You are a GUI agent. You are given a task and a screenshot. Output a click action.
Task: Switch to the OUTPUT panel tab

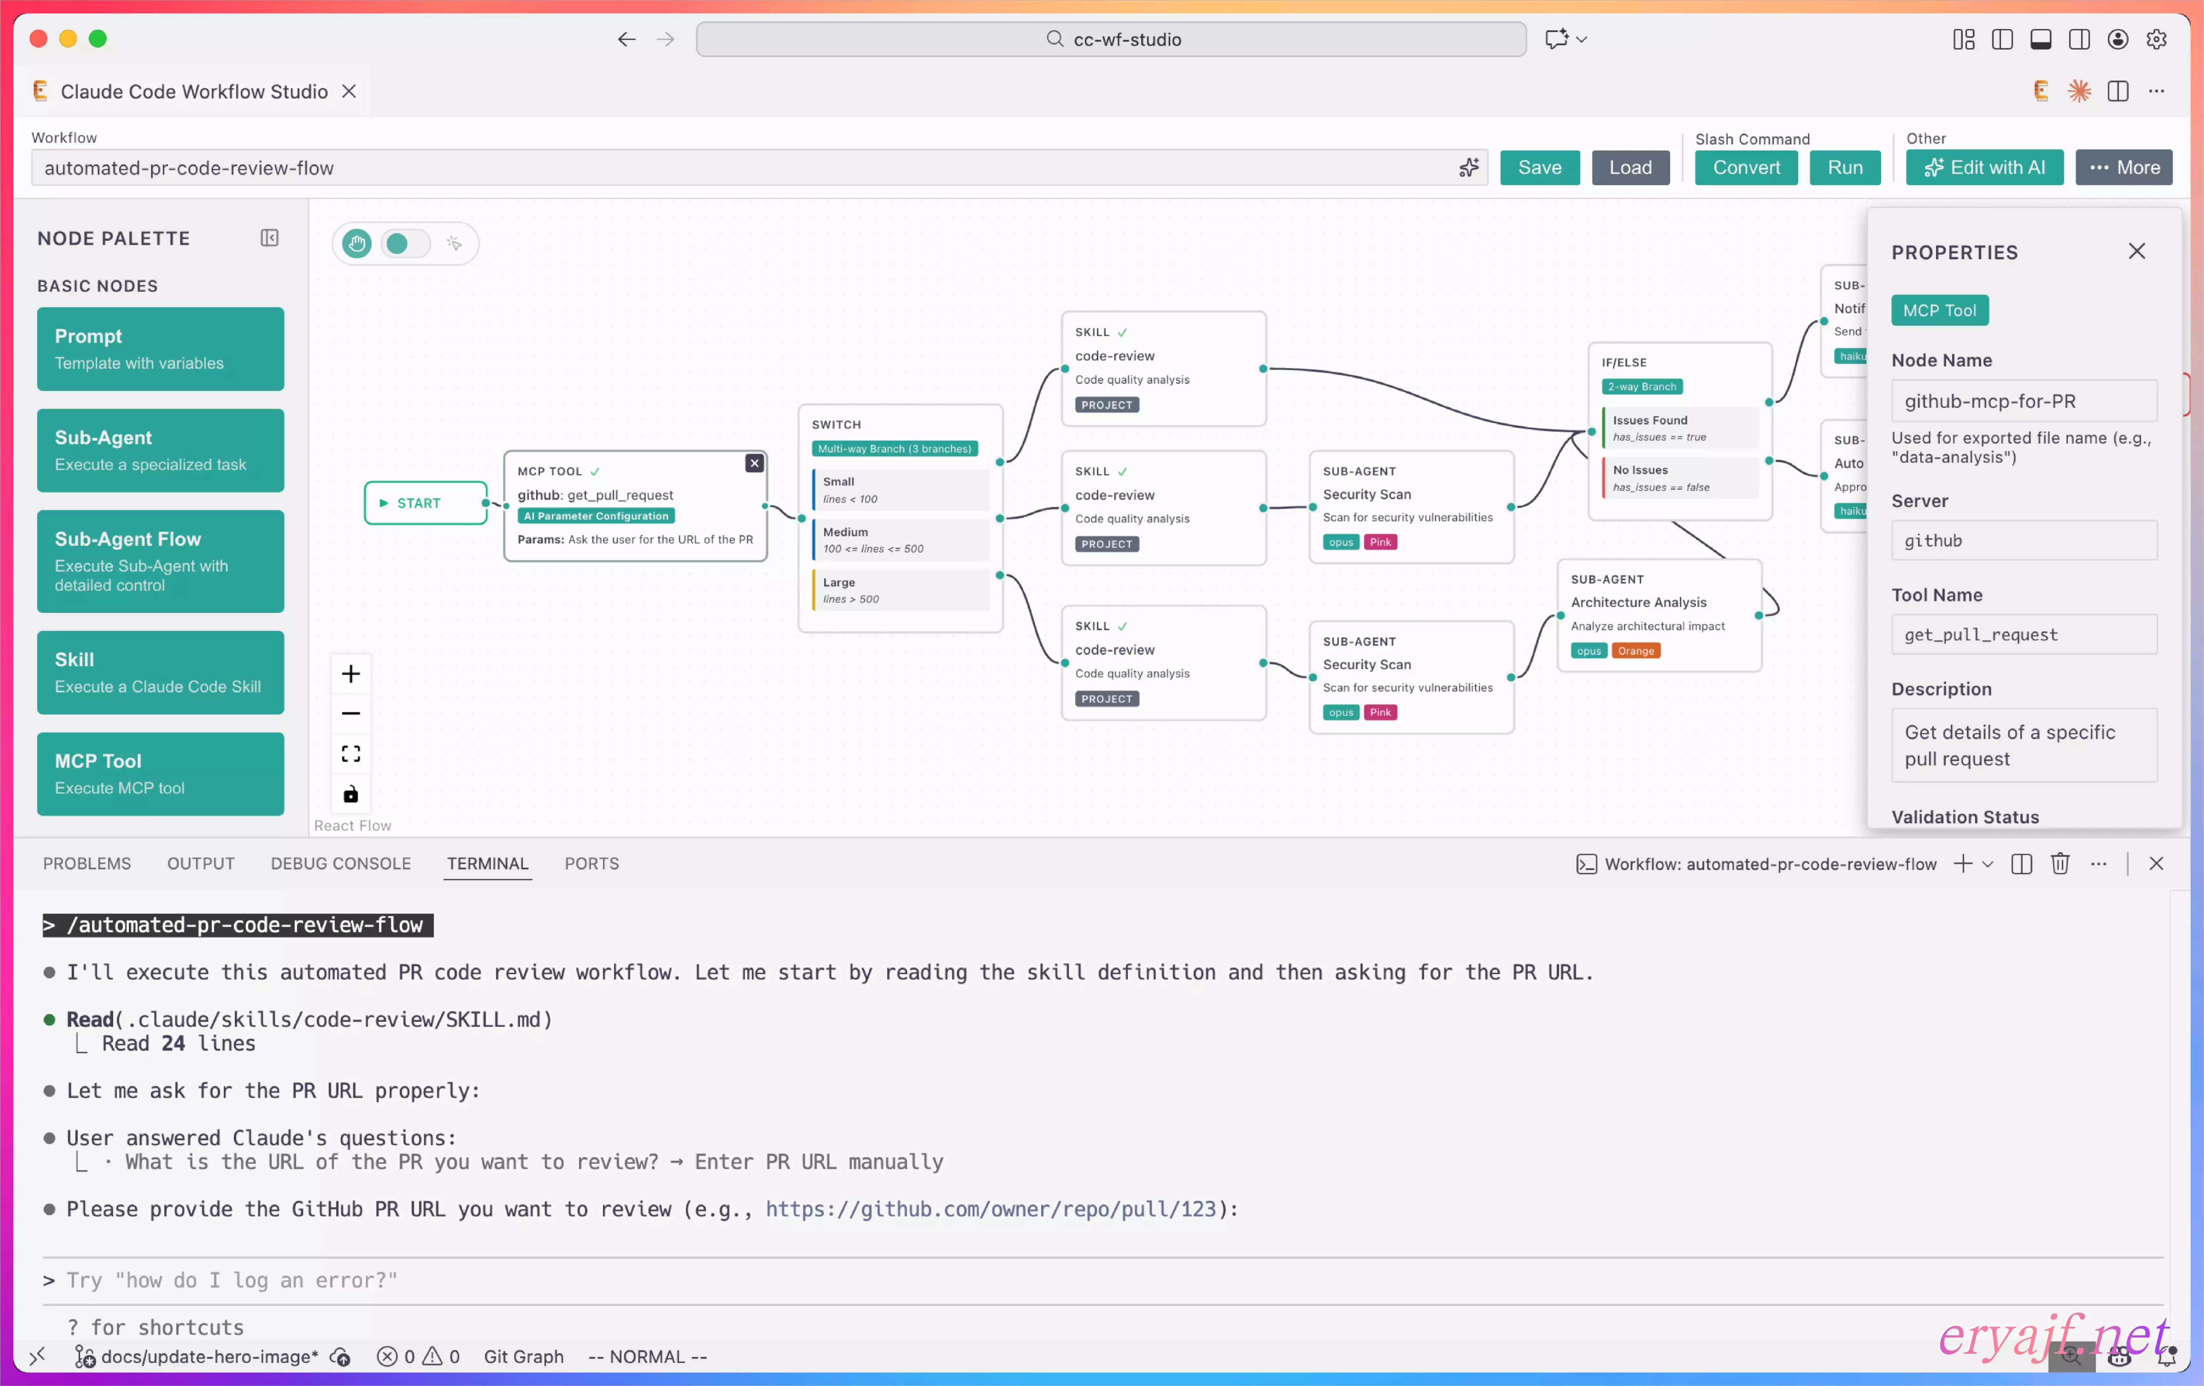[x=200, y=864]
